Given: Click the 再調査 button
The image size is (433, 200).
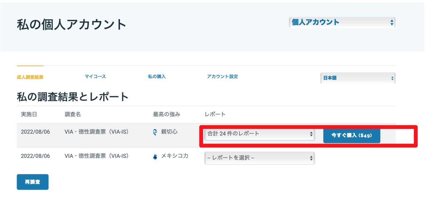Looking at the screenshot, I should pyautogui.click(x=32, y=182).
